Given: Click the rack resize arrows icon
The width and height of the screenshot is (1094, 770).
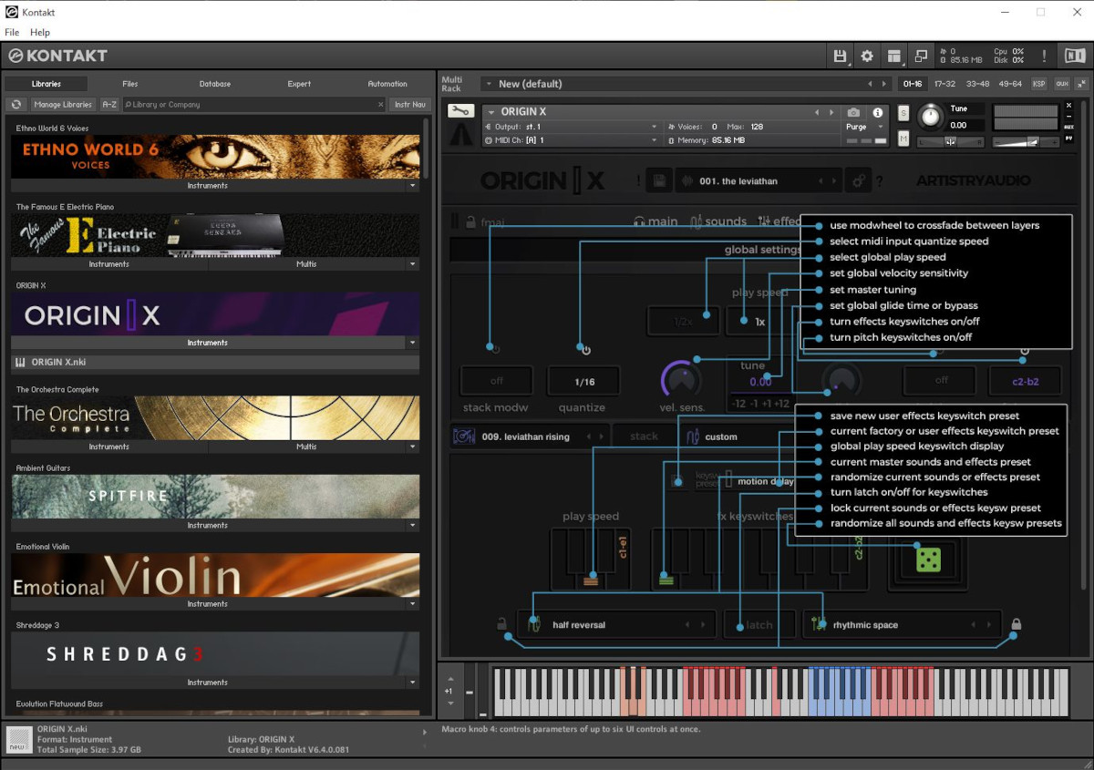Looking at the screenshot, I should click(1081, 84).
